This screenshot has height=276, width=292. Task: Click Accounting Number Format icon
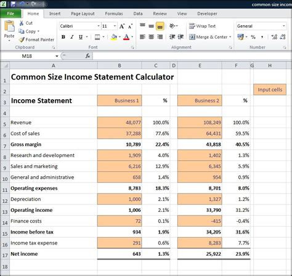pos(240,37)
